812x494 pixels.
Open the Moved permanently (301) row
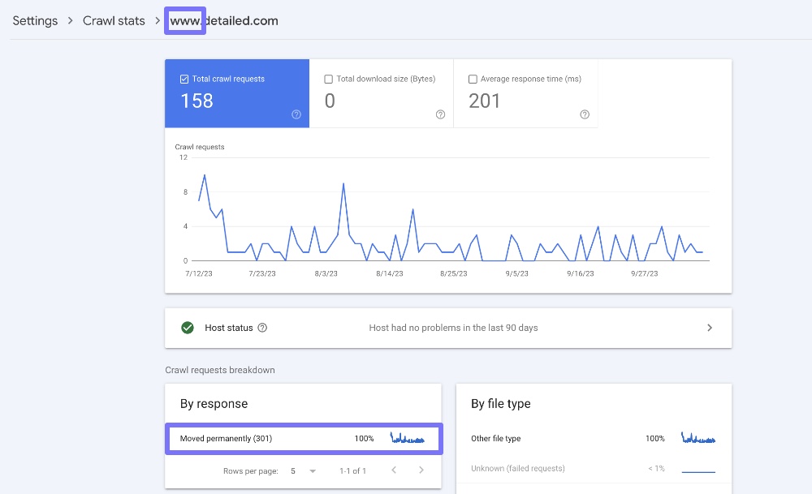tap(304, 439)
